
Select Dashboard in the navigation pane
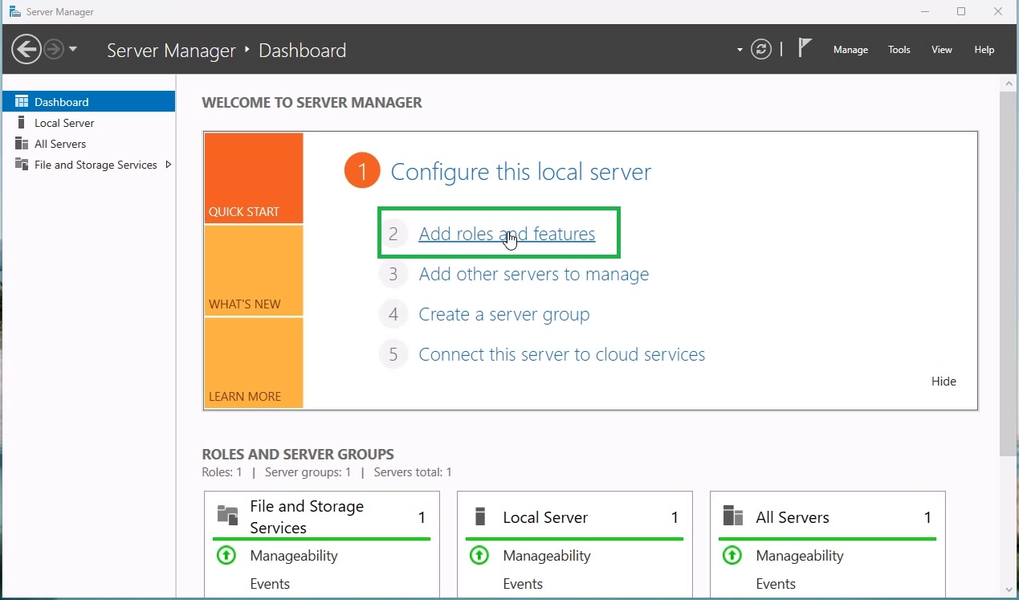(88, 102)
